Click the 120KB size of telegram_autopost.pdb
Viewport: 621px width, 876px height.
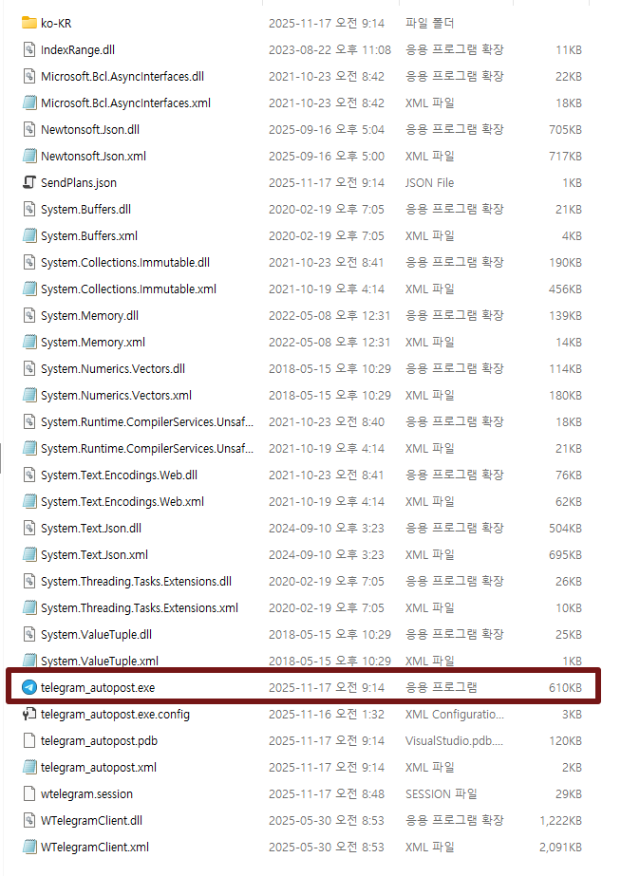point(565,741)
